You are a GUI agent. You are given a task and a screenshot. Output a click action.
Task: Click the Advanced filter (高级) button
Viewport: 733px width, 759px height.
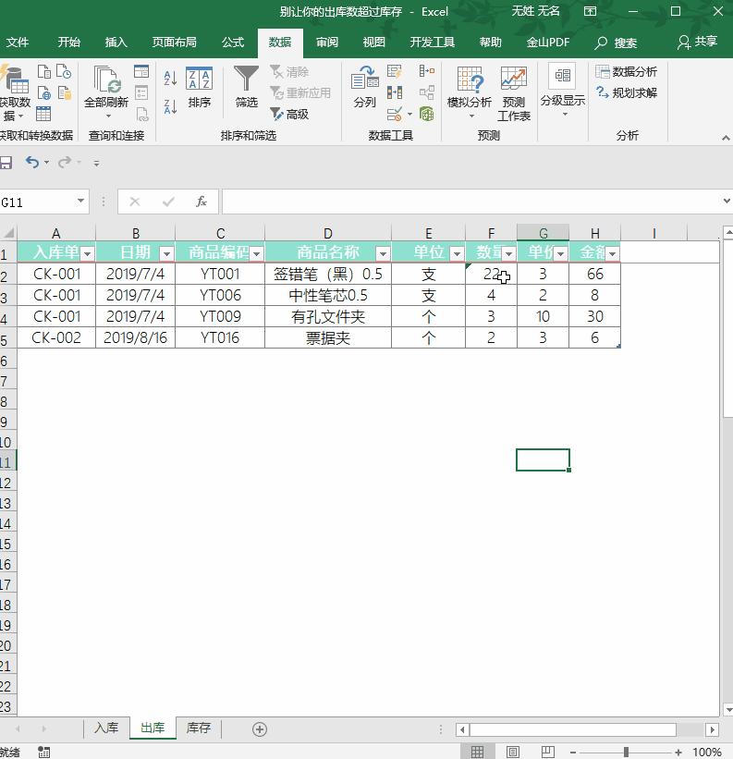pyautogui.click(x=289, y=115)
